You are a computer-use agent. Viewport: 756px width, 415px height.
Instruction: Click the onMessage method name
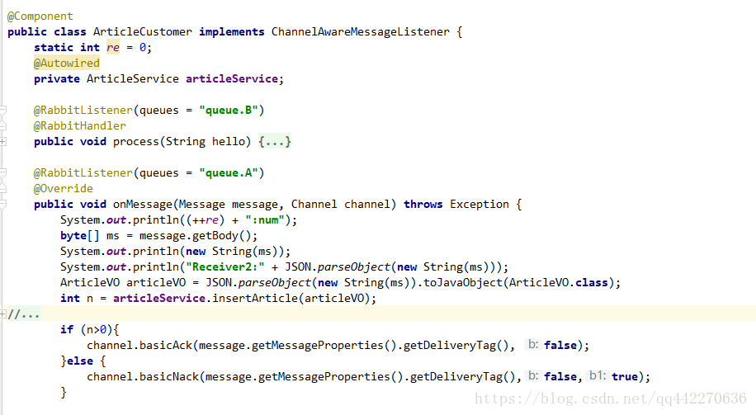click(142, 204)
